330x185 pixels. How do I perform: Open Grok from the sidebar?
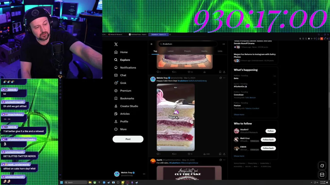[x=120, y=83]
